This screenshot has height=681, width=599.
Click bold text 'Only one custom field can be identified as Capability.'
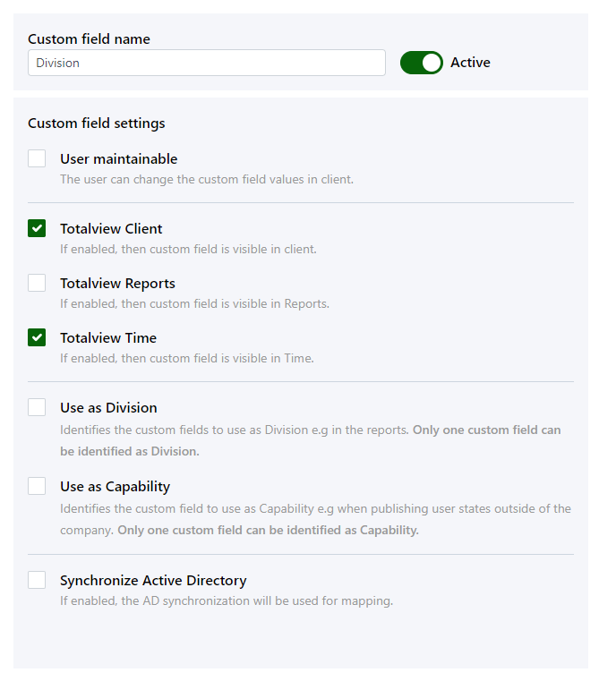coord(269,531)
